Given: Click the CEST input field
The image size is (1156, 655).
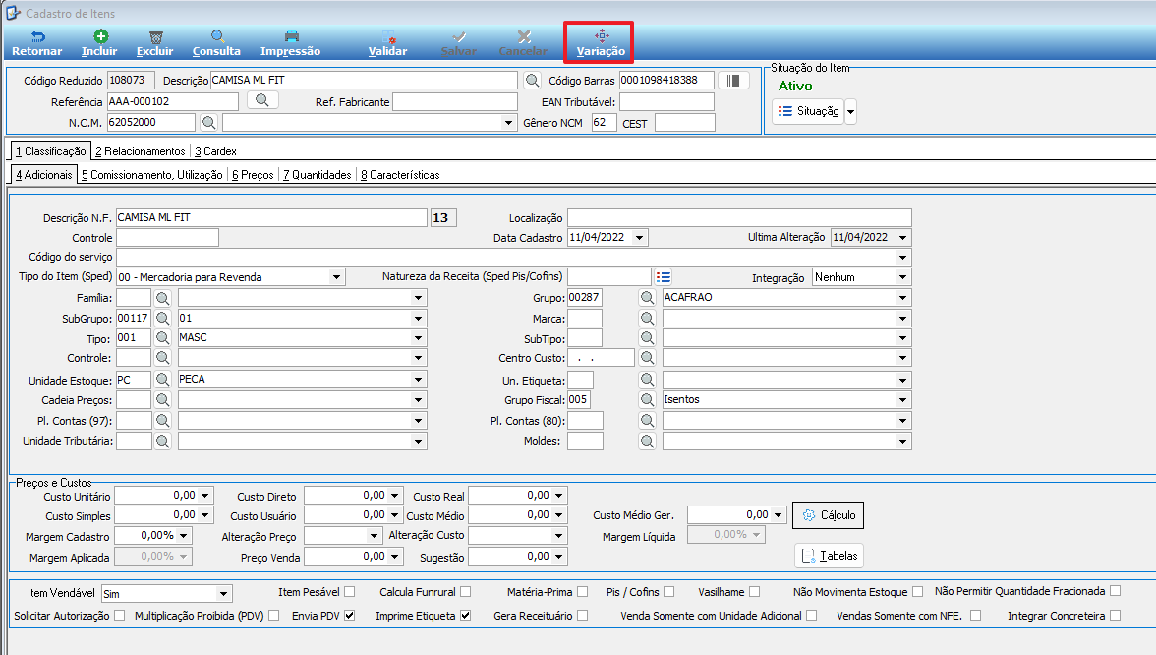Looking at the screenshot, I should [x=685, y=122].
